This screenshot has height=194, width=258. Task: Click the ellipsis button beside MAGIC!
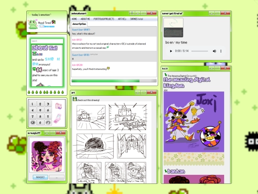click(x=57, y=177)
